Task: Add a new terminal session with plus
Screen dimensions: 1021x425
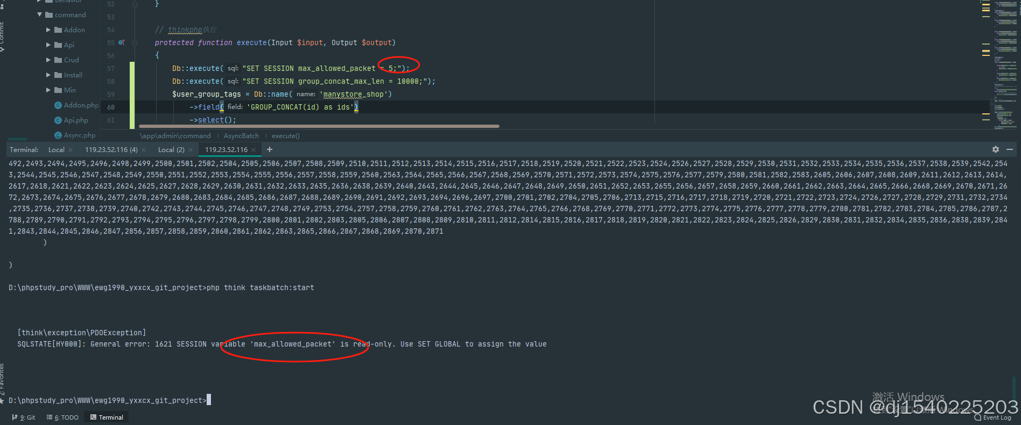Action: pos(270,149)
